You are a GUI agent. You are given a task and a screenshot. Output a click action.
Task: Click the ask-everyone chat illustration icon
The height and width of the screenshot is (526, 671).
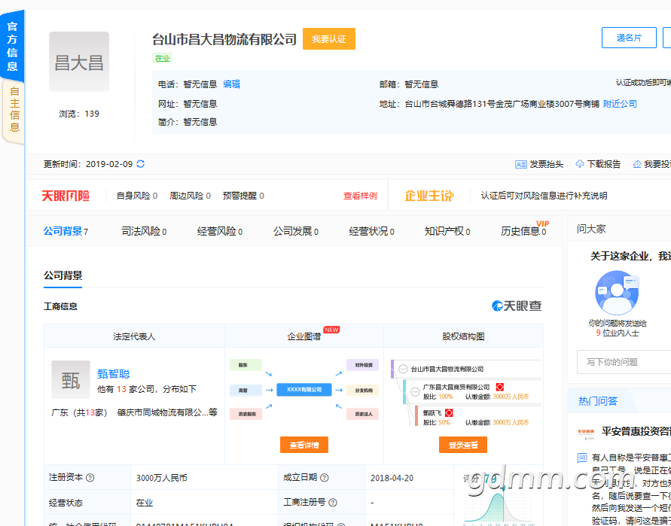click(x=617, y=293)
